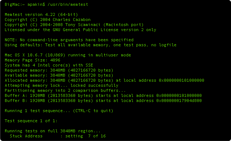Click the Tony Scaminaci Macintosh port line
Image resolution: width=231 pixels, height=141 pixels.
click(74, 25)
